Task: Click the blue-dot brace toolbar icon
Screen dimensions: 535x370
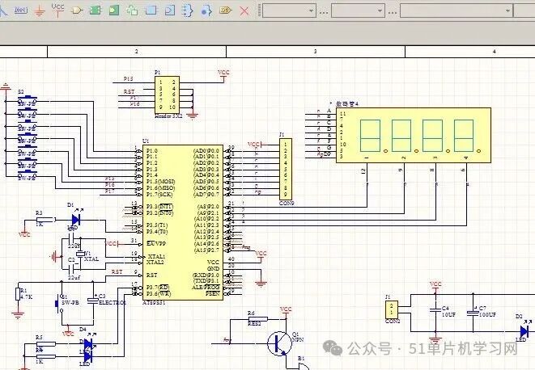Action: click(x=206, y=11)
